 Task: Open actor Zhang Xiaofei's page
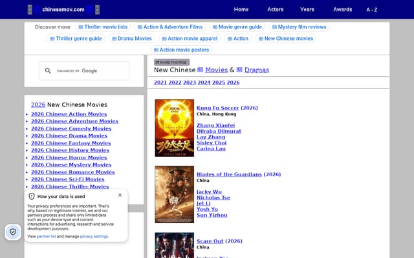(x=215, y=126)
